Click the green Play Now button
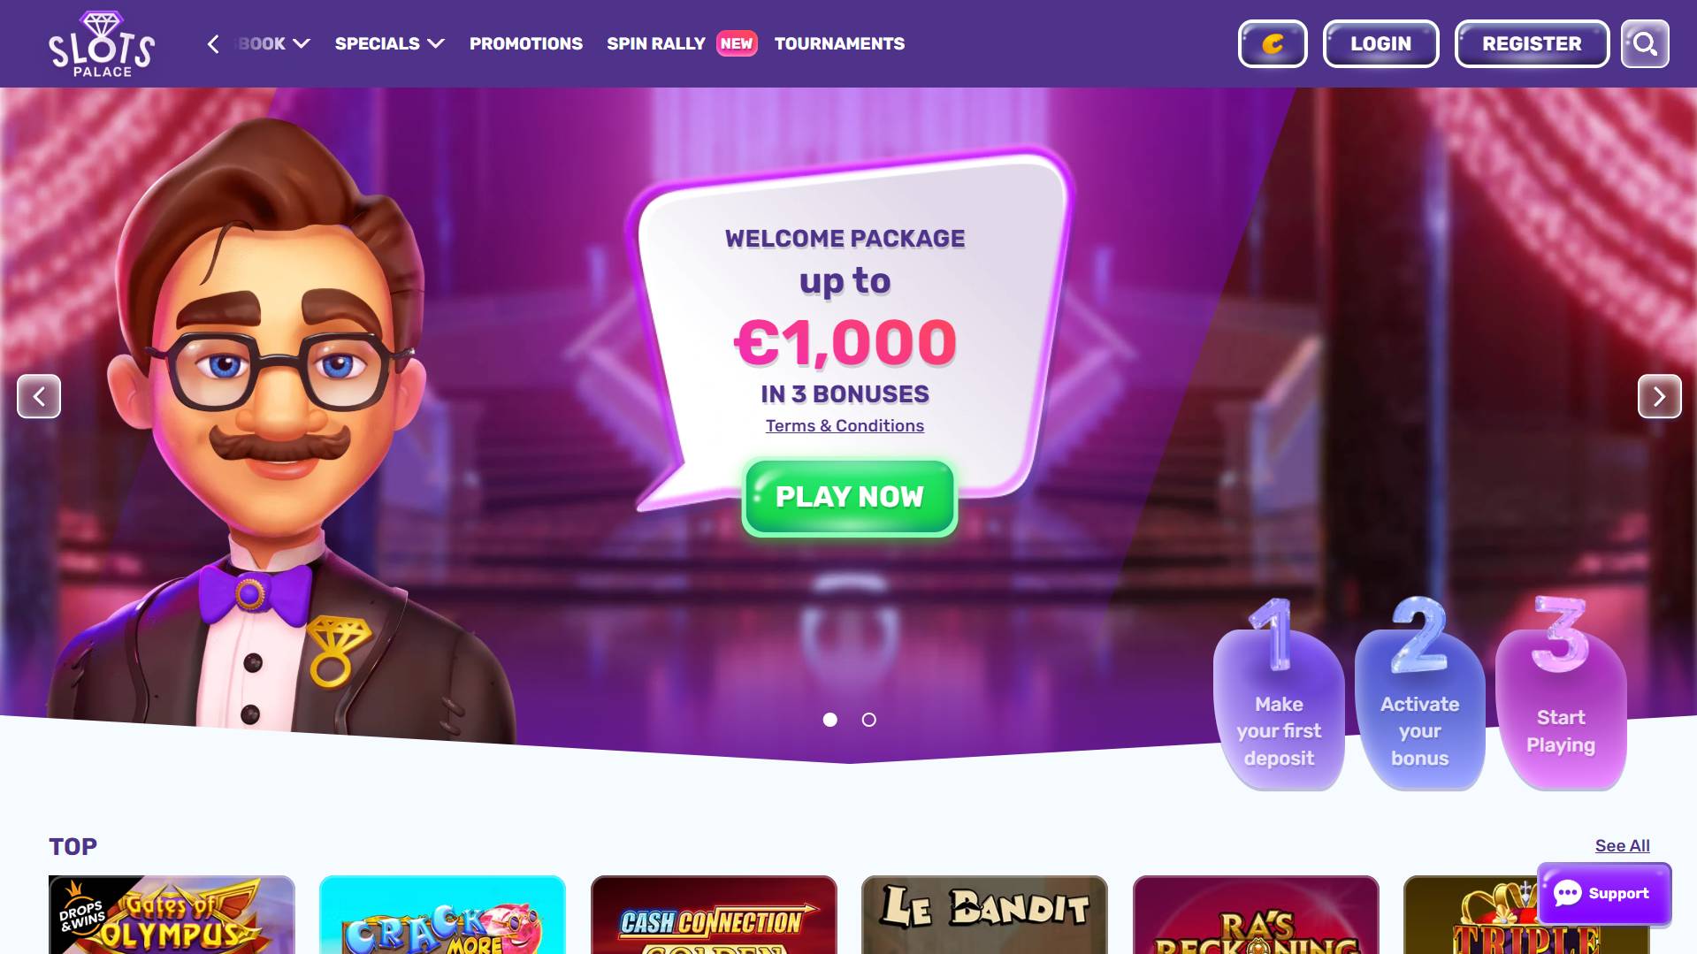Image resolution: width=1697 pixels, height=954 pixels. (849, 497)
